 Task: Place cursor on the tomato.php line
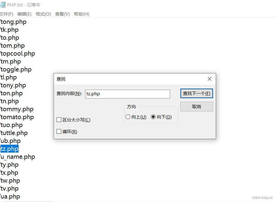click(x=17, y=117)
